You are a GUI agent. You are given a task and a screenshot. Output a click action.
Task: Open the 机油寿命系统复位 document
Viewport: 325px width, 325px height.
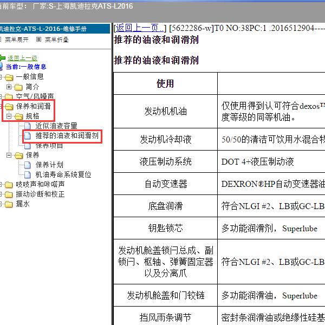63,174
